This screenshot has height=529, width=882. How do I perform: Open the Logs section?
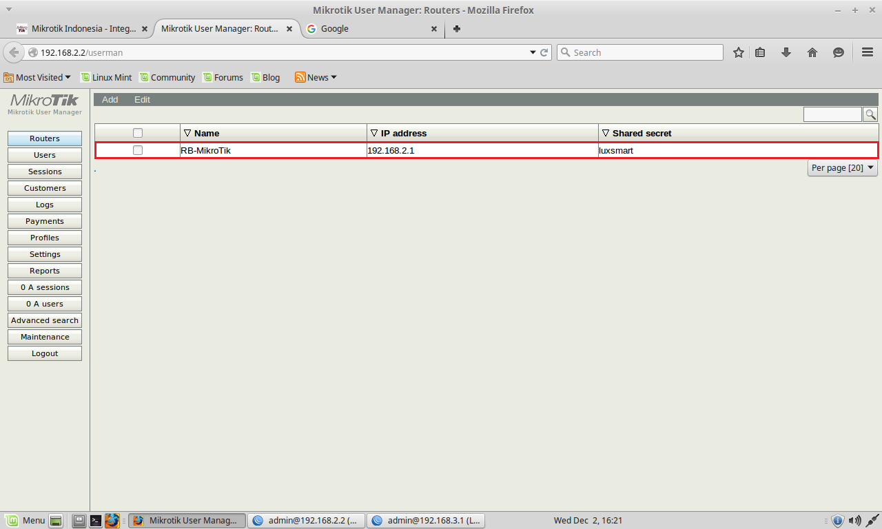point(45,205)
